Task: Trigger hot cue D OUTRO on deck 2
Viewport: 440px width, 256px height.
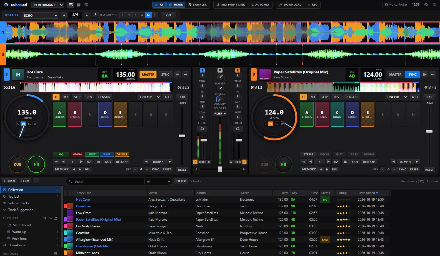Action: 352,114
